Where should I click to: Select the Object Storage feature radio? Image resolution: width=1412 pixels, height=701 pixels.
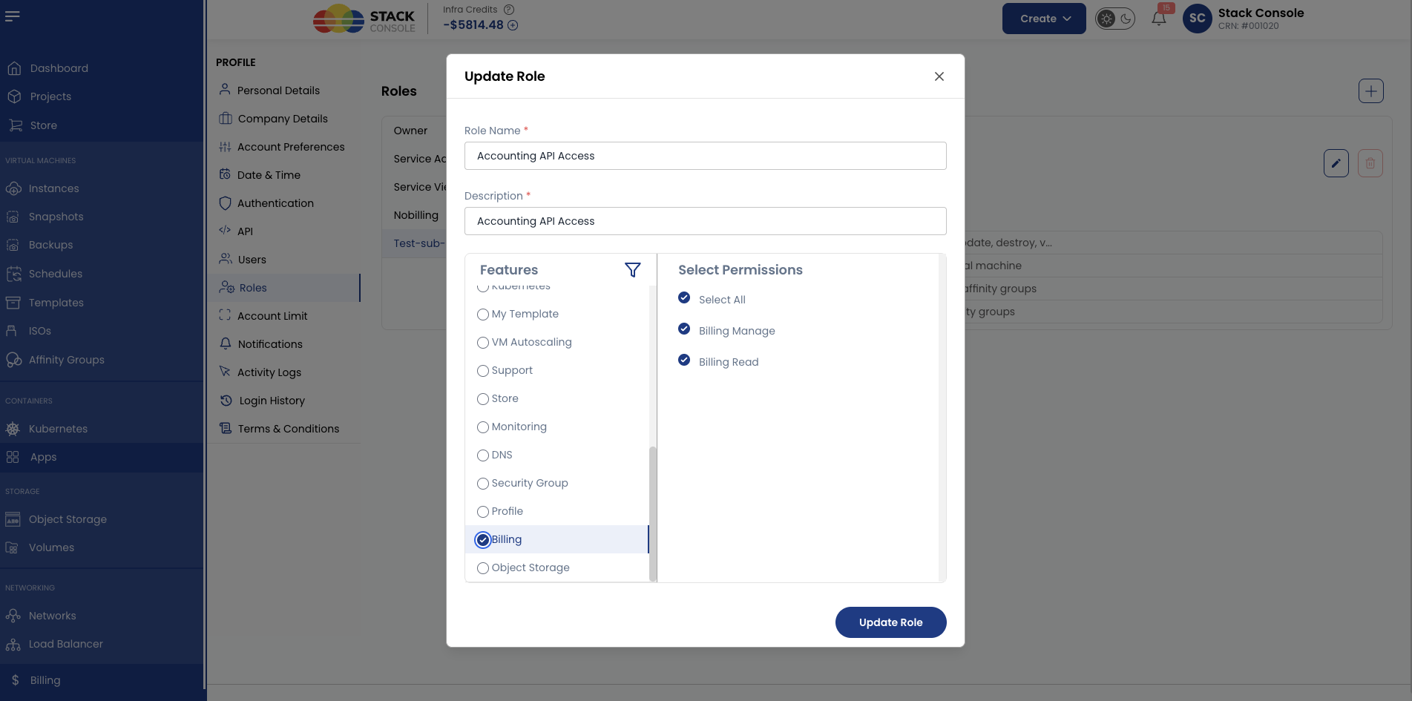(x=483, y=568)
